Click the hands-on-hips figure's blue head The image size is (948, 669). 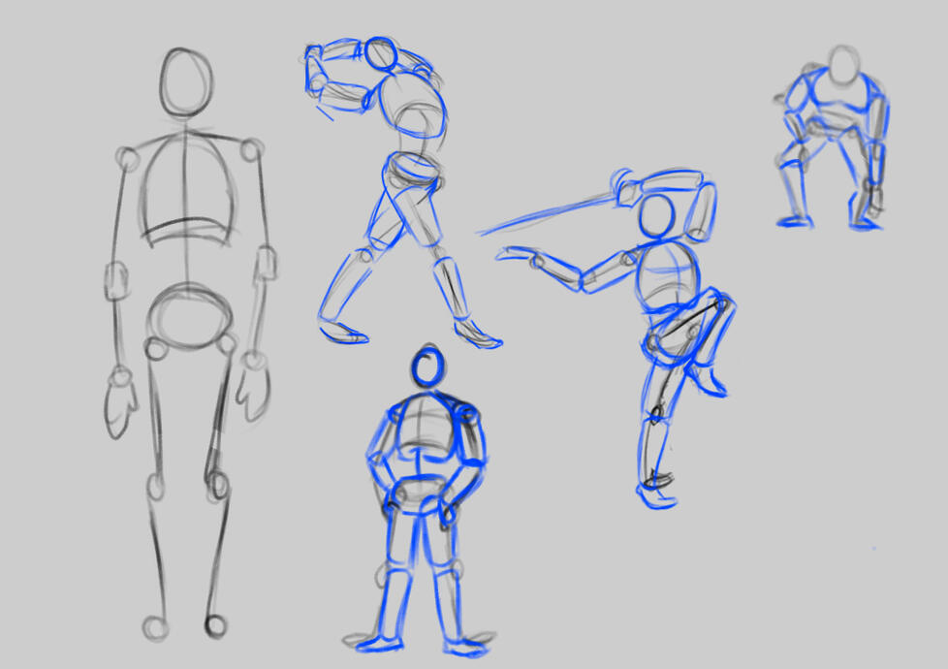[427, 366]
